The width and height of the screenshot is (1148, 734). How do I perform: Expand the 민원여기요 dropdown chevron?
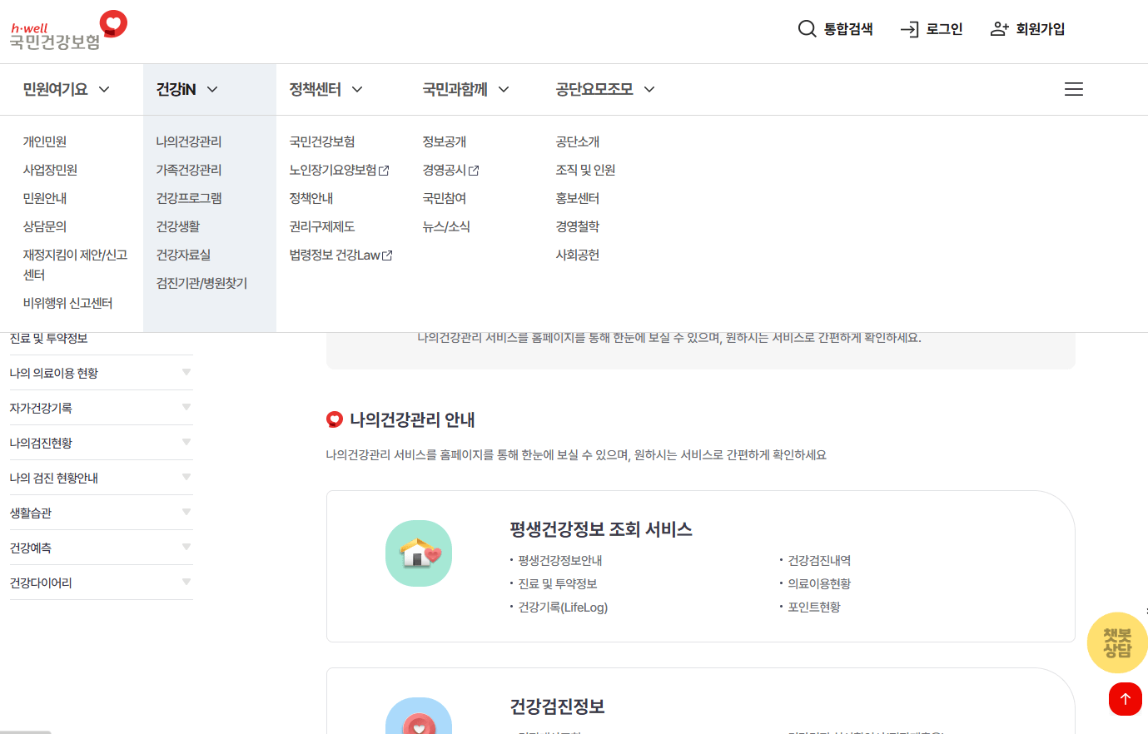click(103, 89)
